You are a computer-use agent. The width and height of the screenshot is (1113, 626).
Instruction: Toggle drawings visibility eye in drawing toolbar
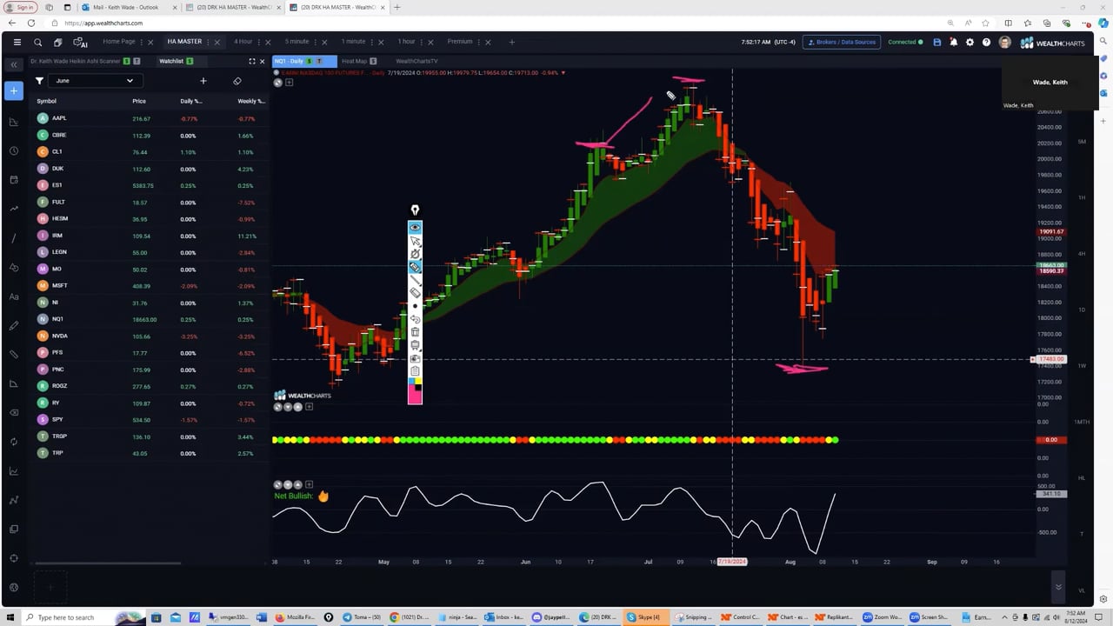tap(415, 227)
